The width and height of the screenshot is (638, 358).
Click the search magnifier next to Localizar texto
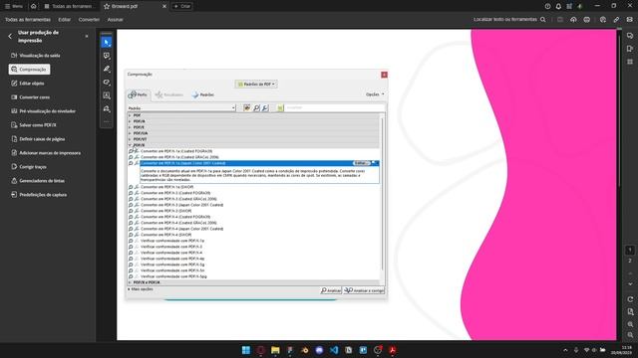coord(542,19)
